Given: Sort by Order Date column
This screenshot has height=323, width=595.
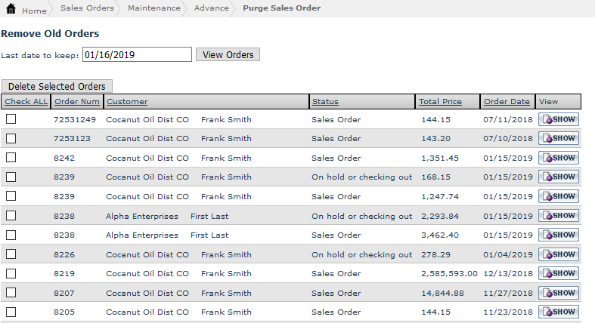Looking at the screenshot, I should (507, 102).
